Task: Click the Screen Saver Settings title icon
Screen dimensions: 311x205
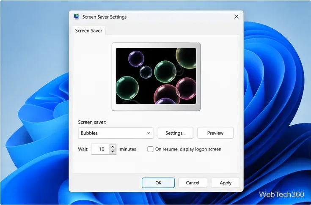Action: pyautogui.click(x=76, y=17)
